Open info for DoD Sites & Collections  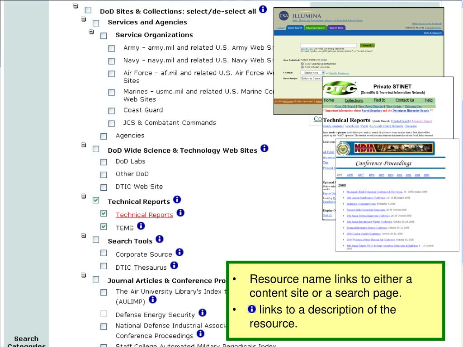[x=263, y=9]
